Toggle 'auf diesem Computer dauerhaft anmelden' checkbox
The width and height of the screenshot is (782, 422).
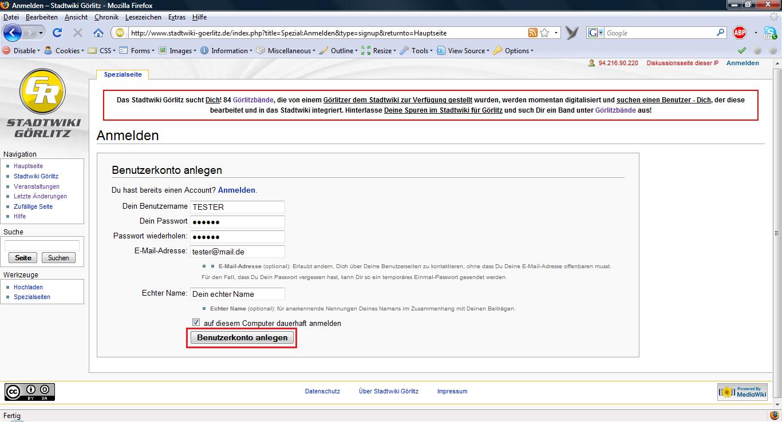point(196,323)
